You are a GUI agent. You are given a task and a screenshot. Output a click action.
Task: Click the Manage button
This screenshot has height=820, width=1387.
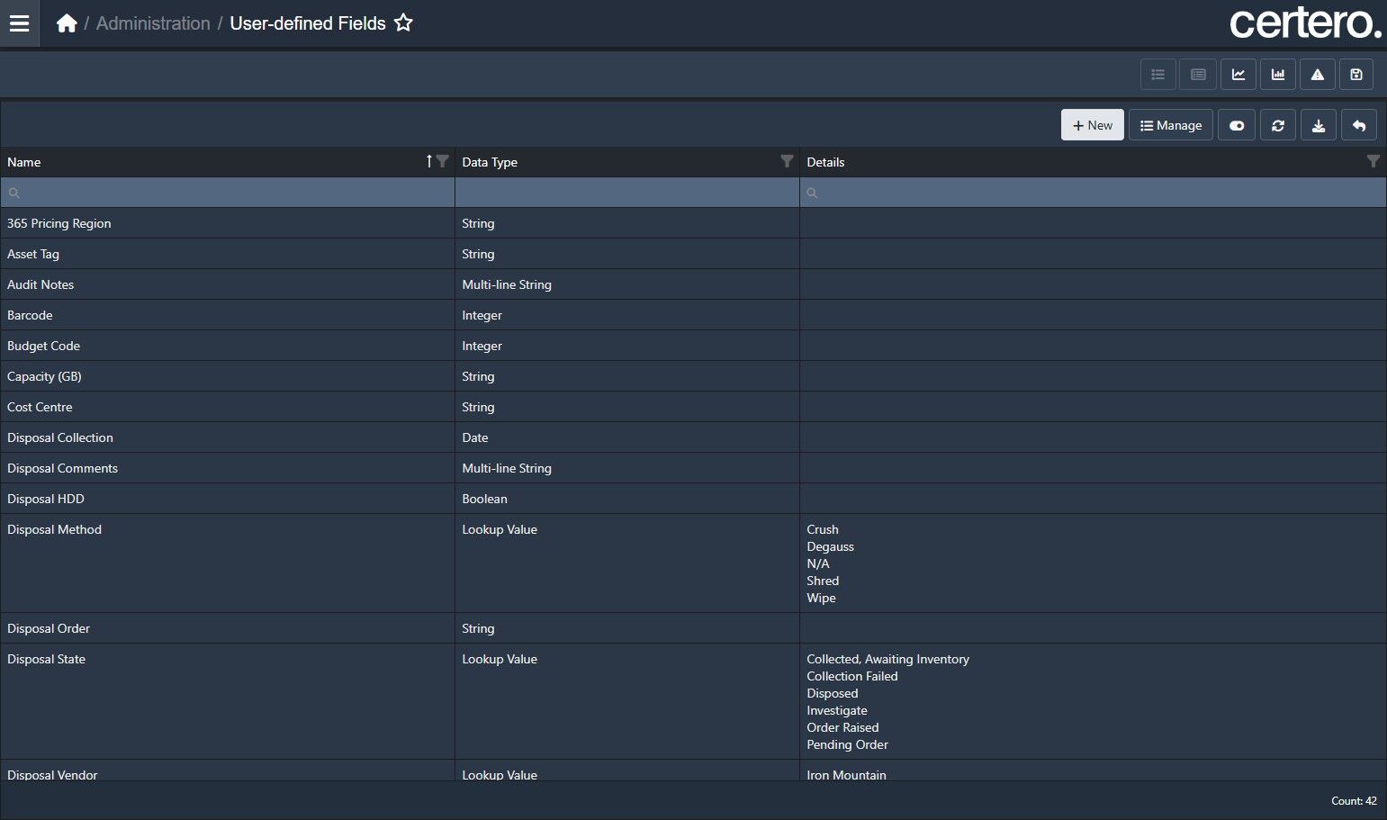[x=1171, y=125]
